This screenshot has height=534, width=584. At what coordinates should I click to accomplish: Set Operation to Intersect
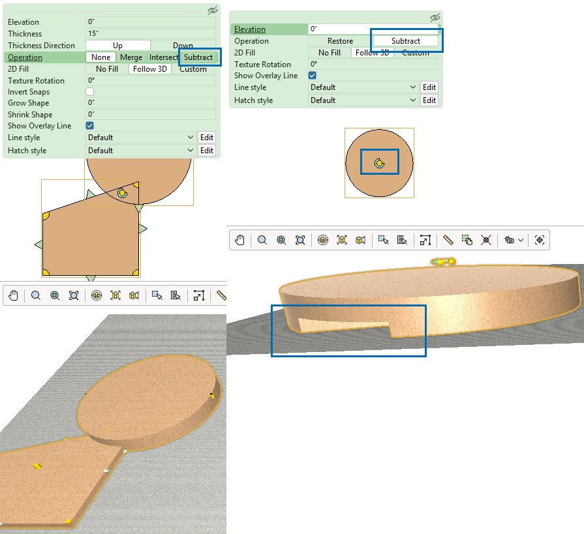(163, 57)
